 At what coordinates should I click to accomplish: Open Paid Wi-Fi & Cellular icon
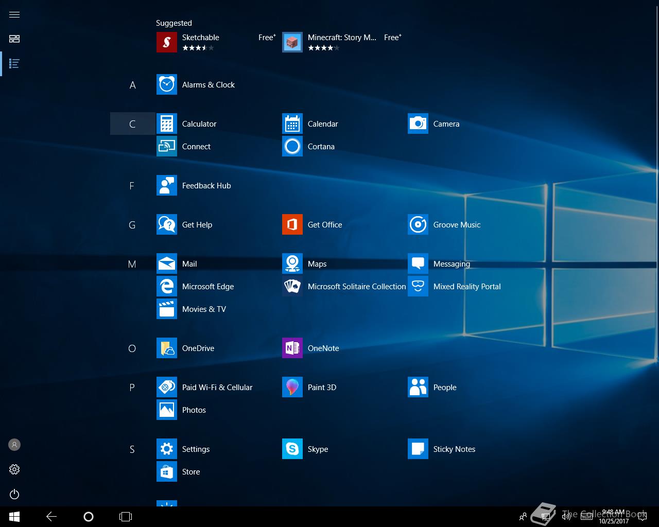pyautogui.click(x=167, y=387)
